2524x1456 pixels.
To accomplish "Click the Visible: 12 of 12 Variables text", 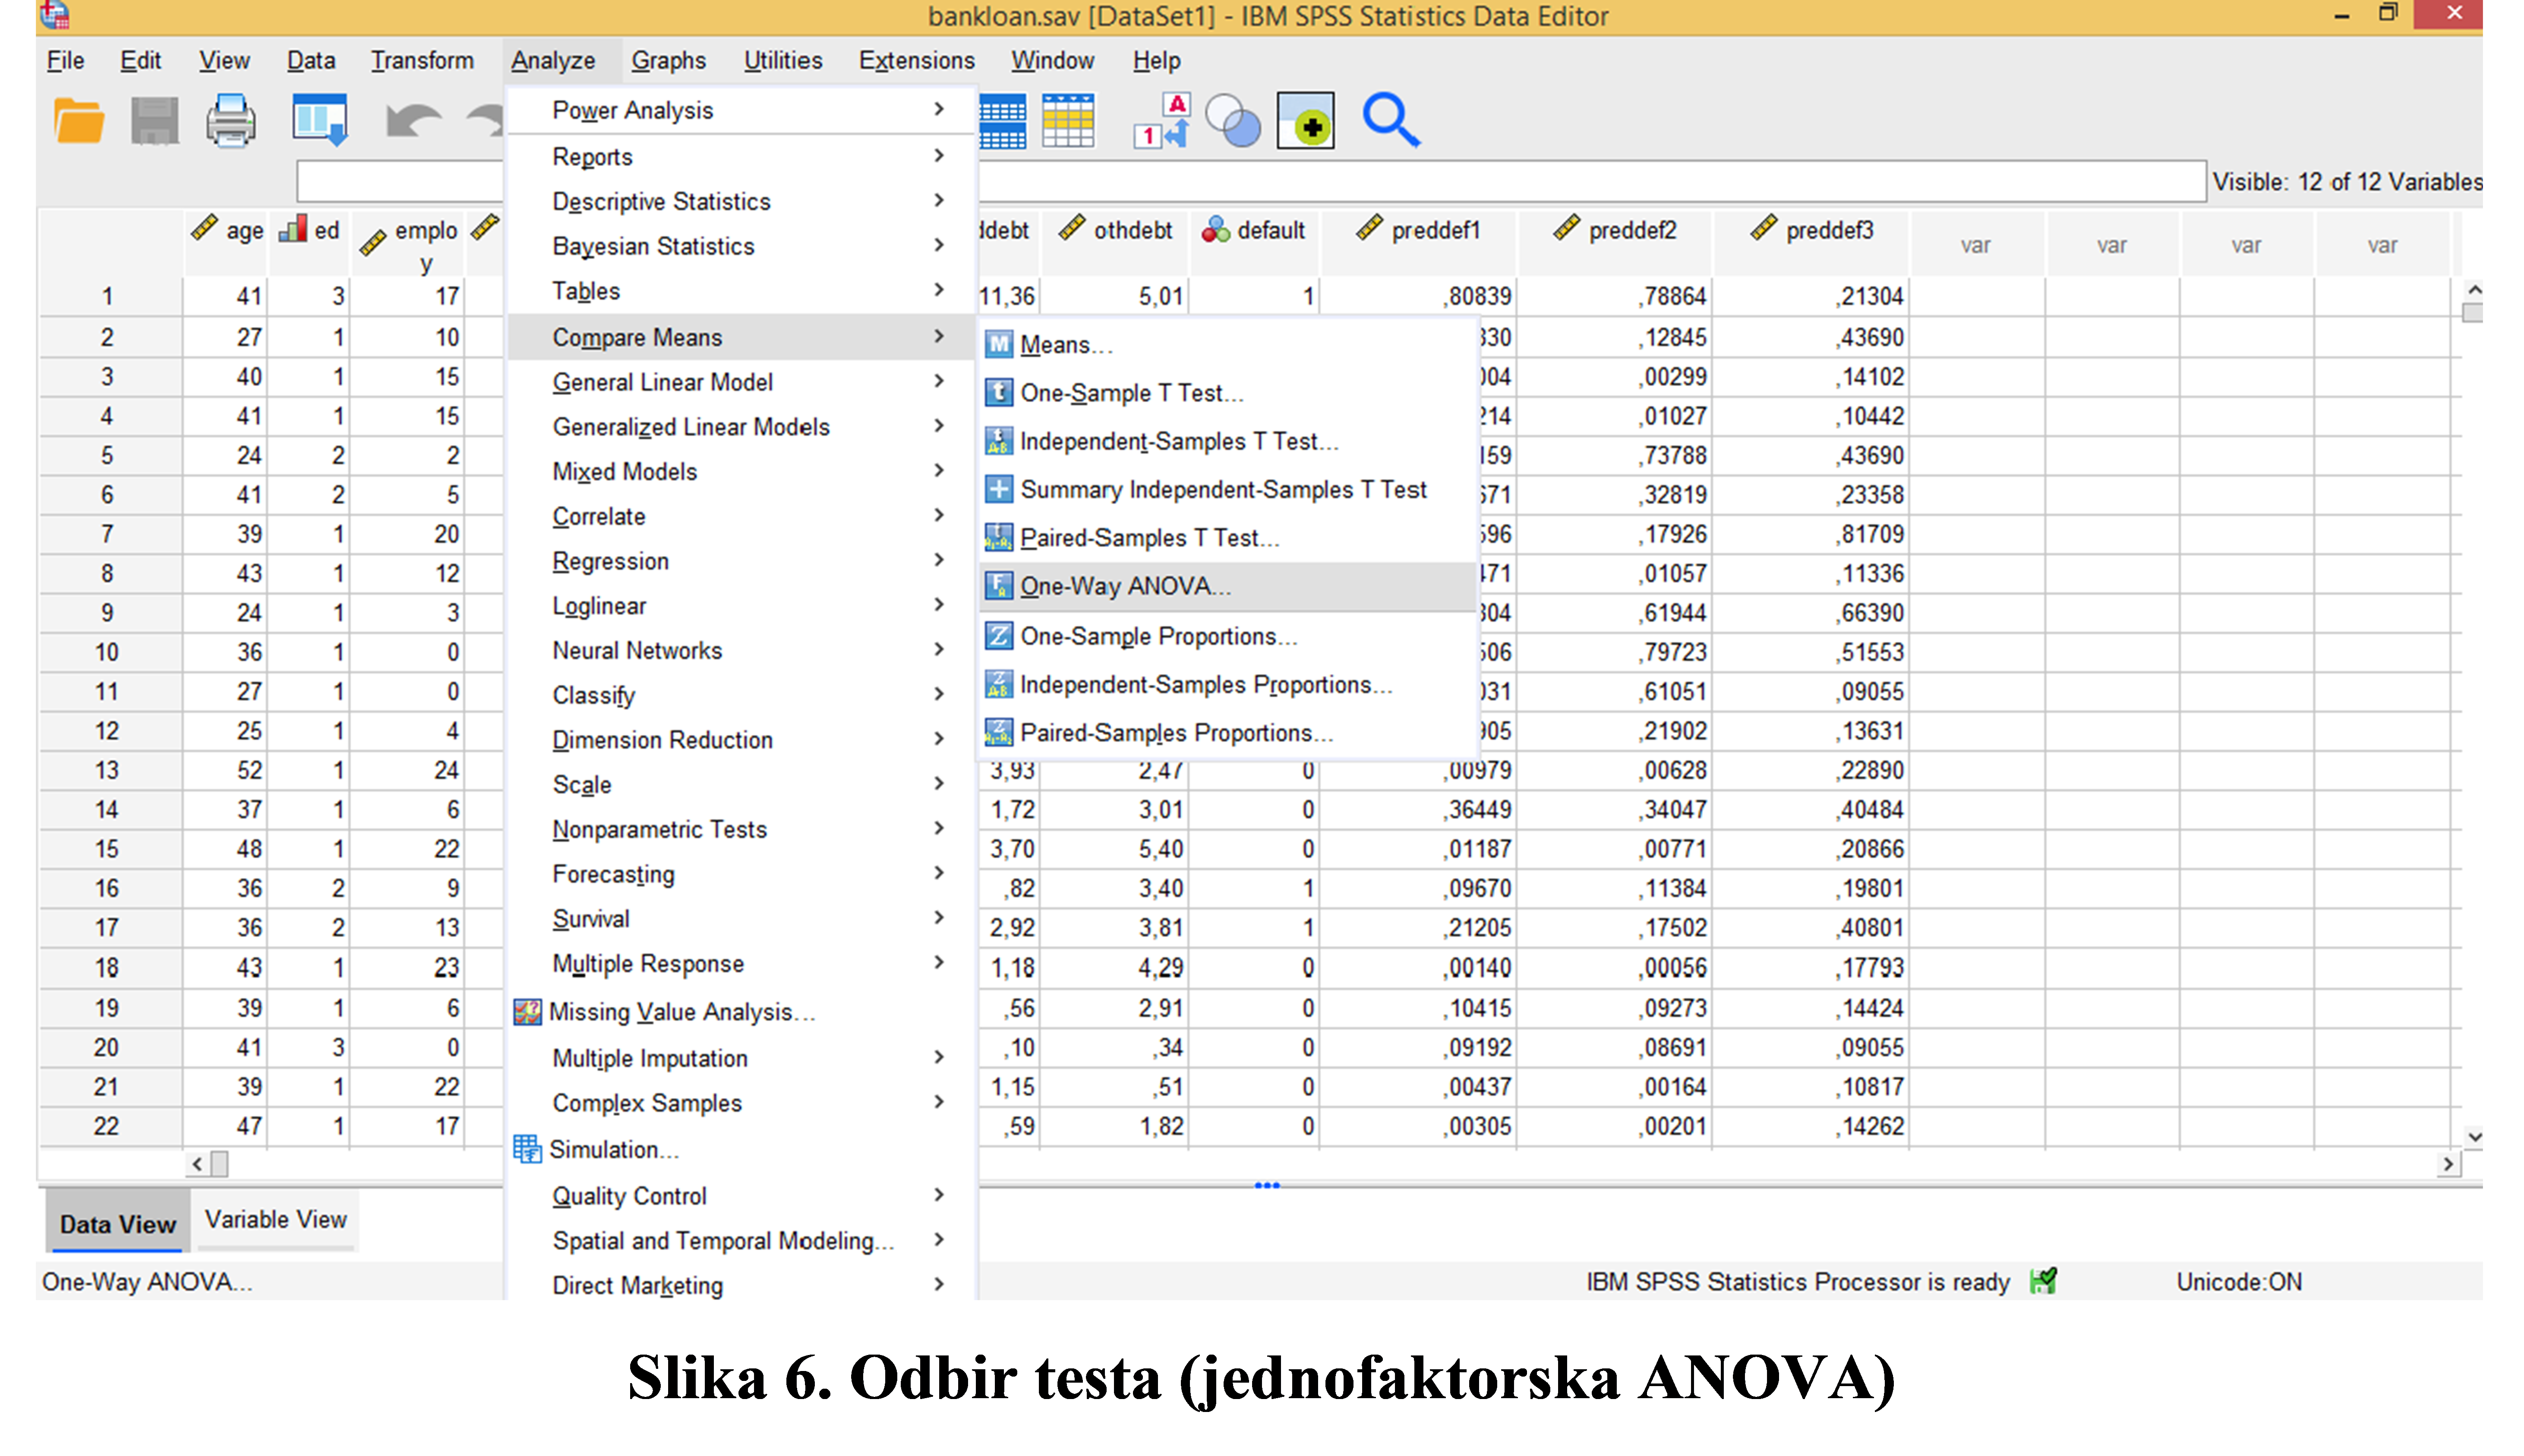I will click(2347, 182).
